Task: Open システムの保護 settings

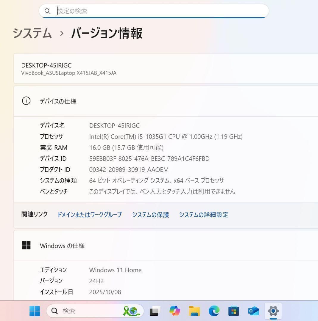Action: pos(150,215)
